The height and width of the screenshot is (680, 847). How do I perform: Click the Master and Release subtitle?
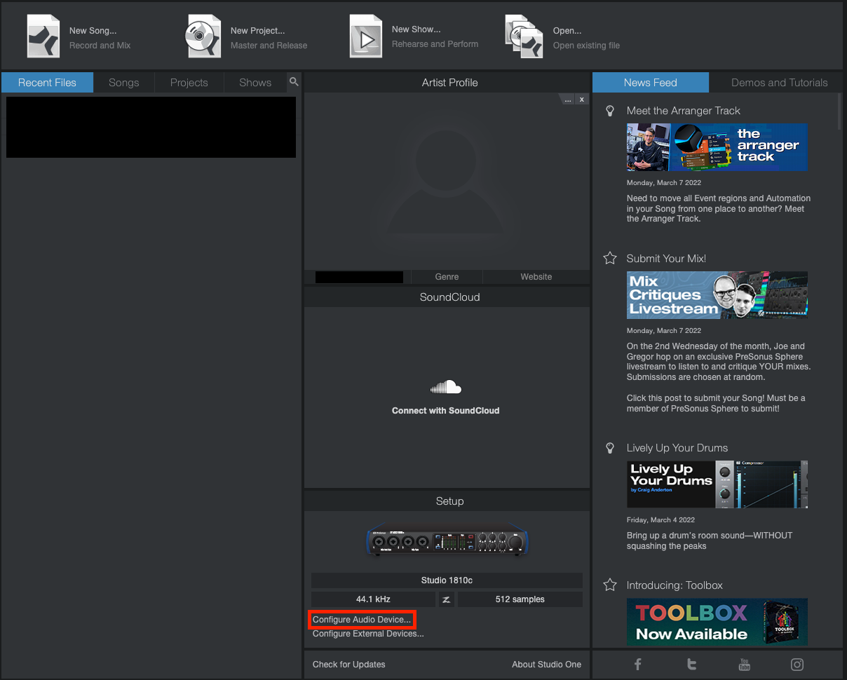(269, 46)
